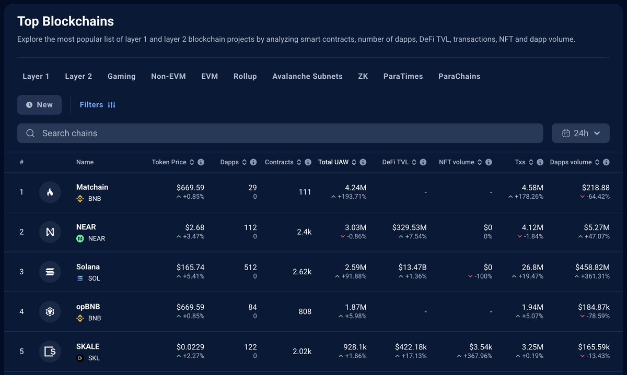
Task: Open the NEAR chain page
Action: [86, 227]
